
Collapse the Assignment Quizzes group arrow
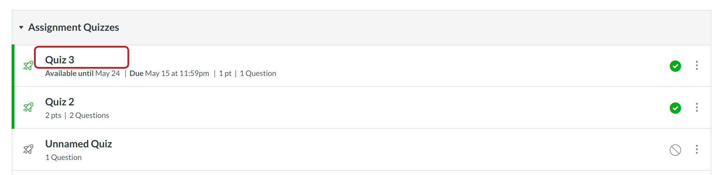coord(21,27)
